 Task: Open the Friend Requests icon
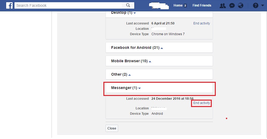223,6
